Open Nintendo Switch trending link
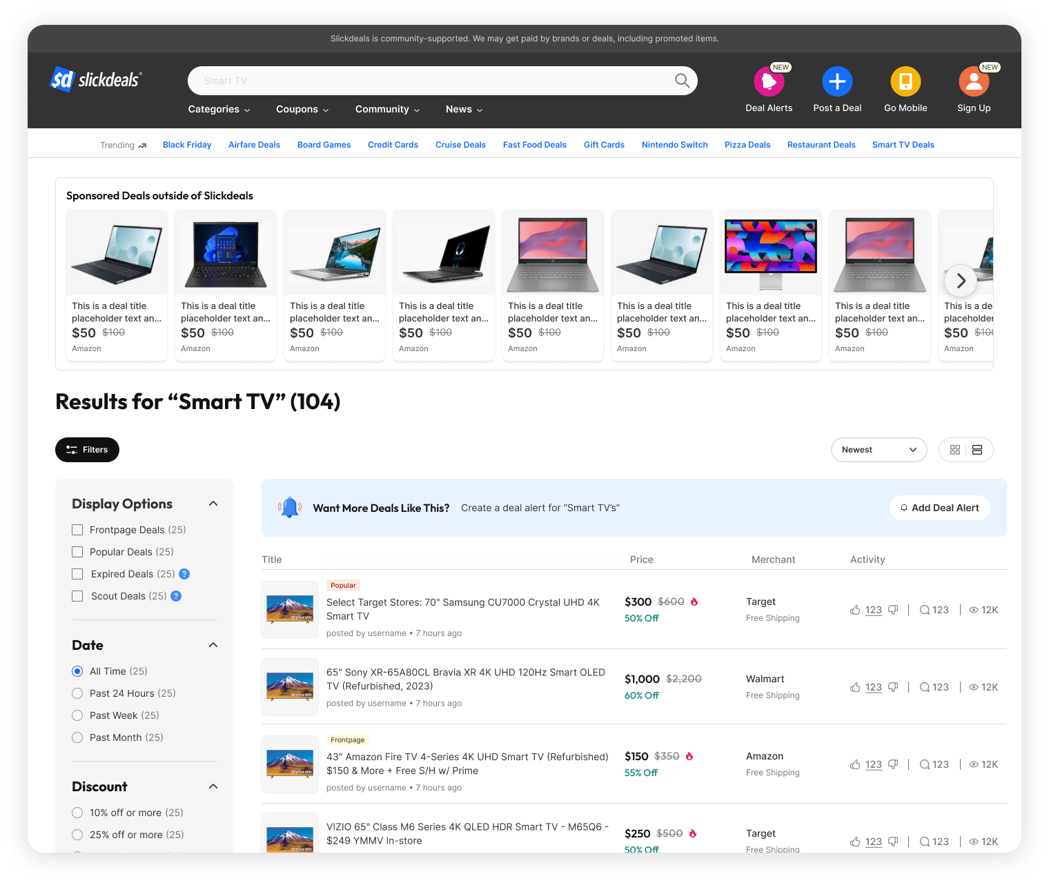The height and width of the screenshot is (883, 1049). [674, 145]
